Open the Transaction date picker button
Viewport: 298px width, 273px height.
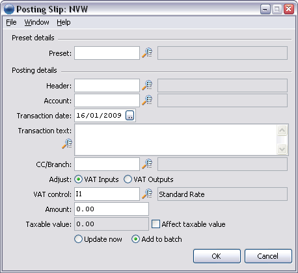130,116
